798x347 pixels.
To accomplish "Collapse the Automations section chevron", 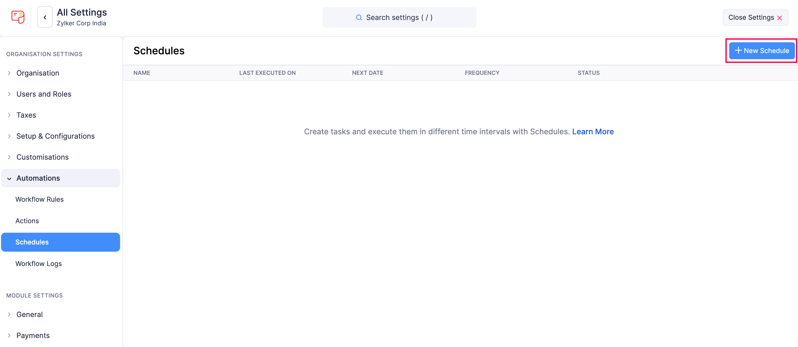I will 9,178.
